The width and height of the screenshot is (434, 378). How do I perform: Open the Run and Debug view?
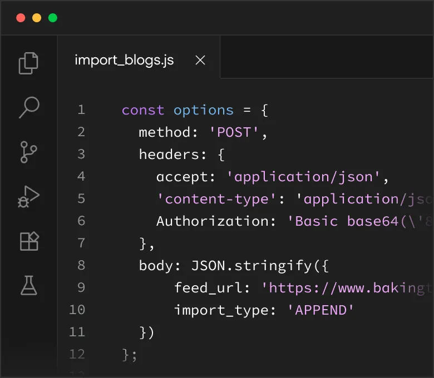coord(29,196)
